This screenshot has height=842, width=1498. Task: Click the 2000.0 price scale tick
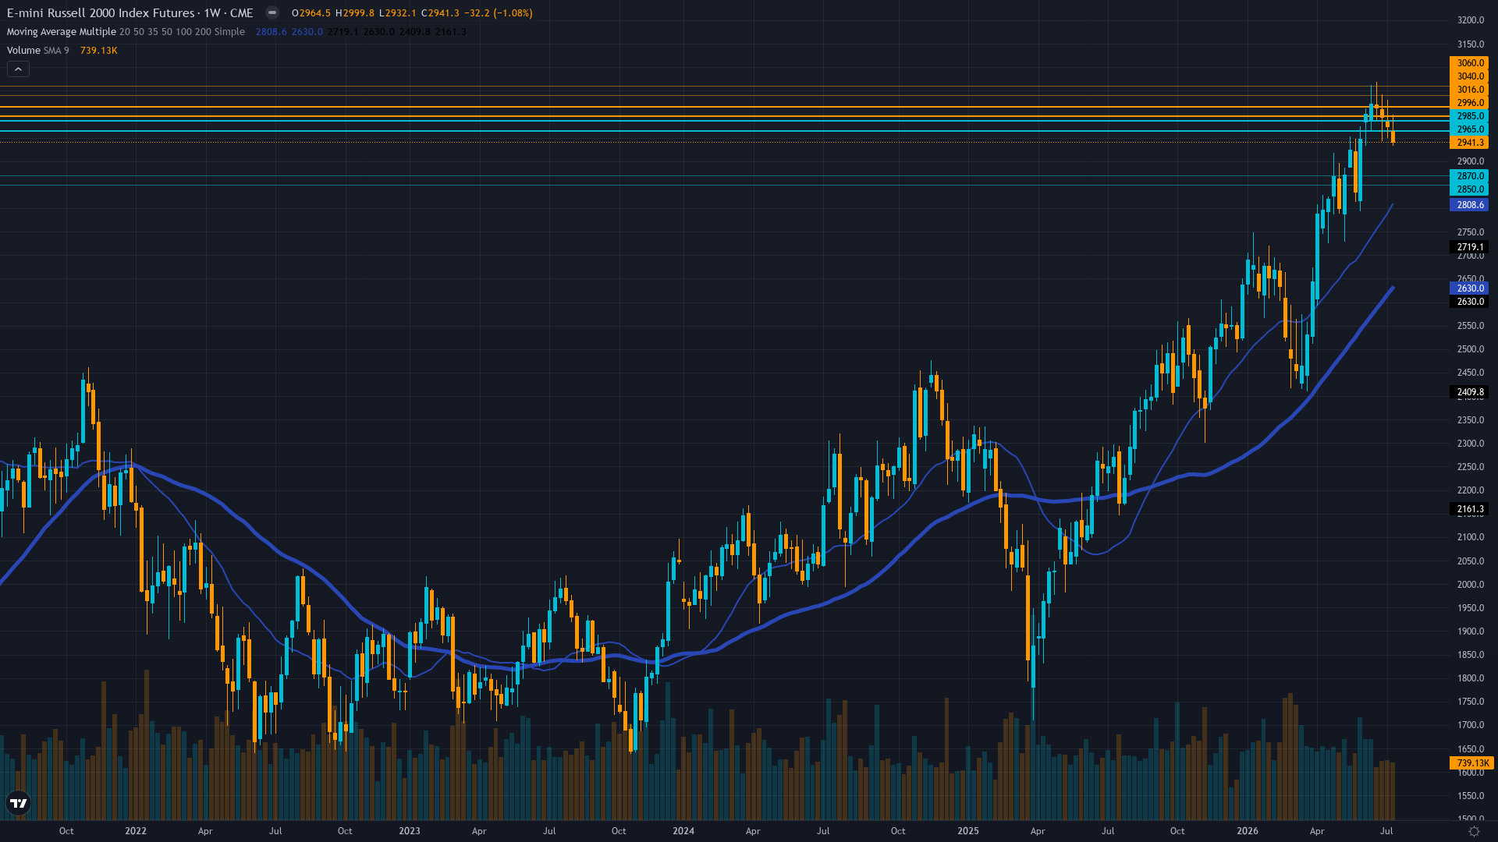[x=1470, y=585]
